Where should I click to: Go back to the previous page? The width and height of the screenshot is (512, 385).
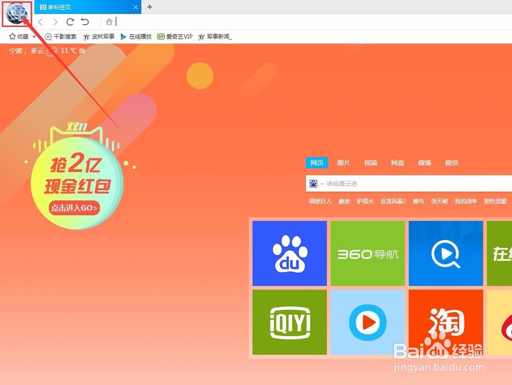(x=40, y=22)
